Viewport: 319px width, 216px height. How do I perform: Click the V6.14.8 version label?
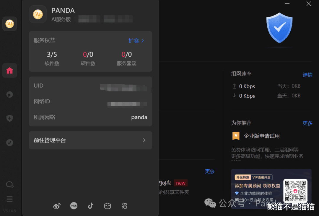pos(9,211)
